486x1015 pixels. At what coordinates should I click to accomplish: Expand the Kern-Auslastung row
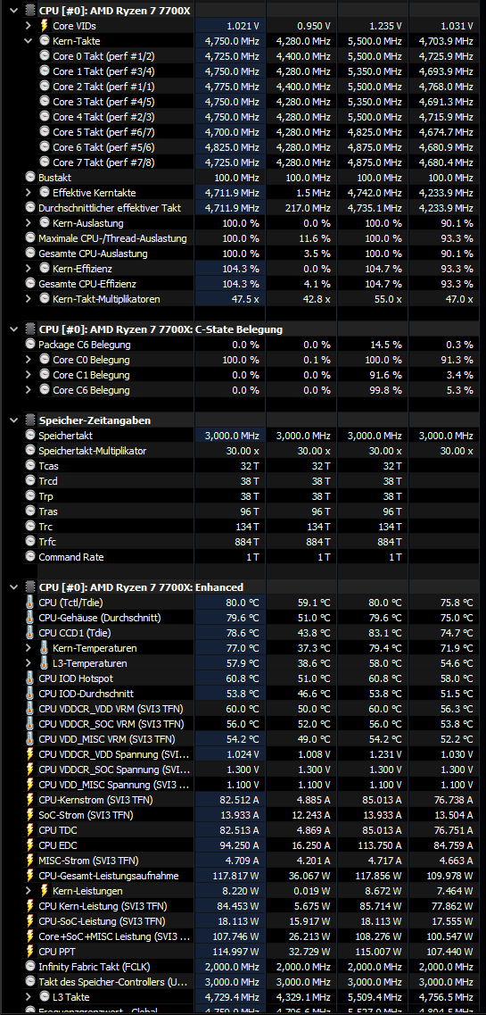point(29,222)
